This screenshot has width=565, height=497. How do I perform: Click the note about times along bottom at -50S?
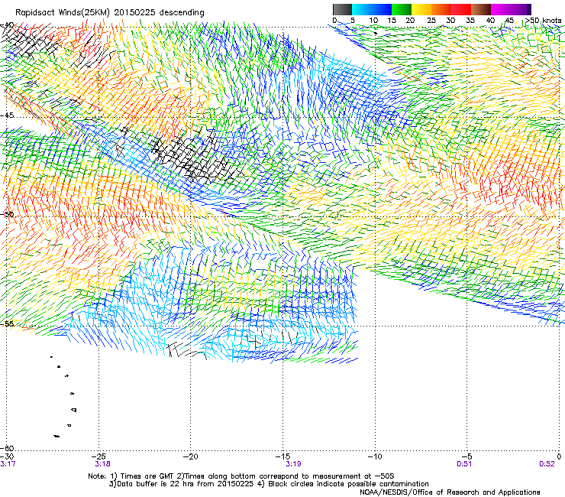click(286, 476)
